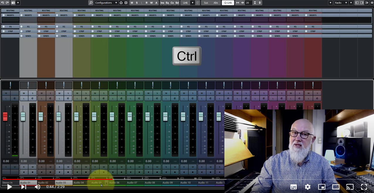This screenshot has height=193, width=374.
Task: Toggle YouTube subtitles icon
Action: (293, 187)
